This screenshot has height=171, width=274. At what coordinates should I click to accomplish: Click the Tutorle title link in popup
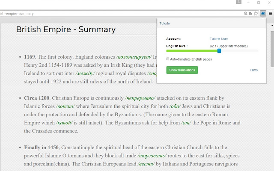(x=164, y=24)
